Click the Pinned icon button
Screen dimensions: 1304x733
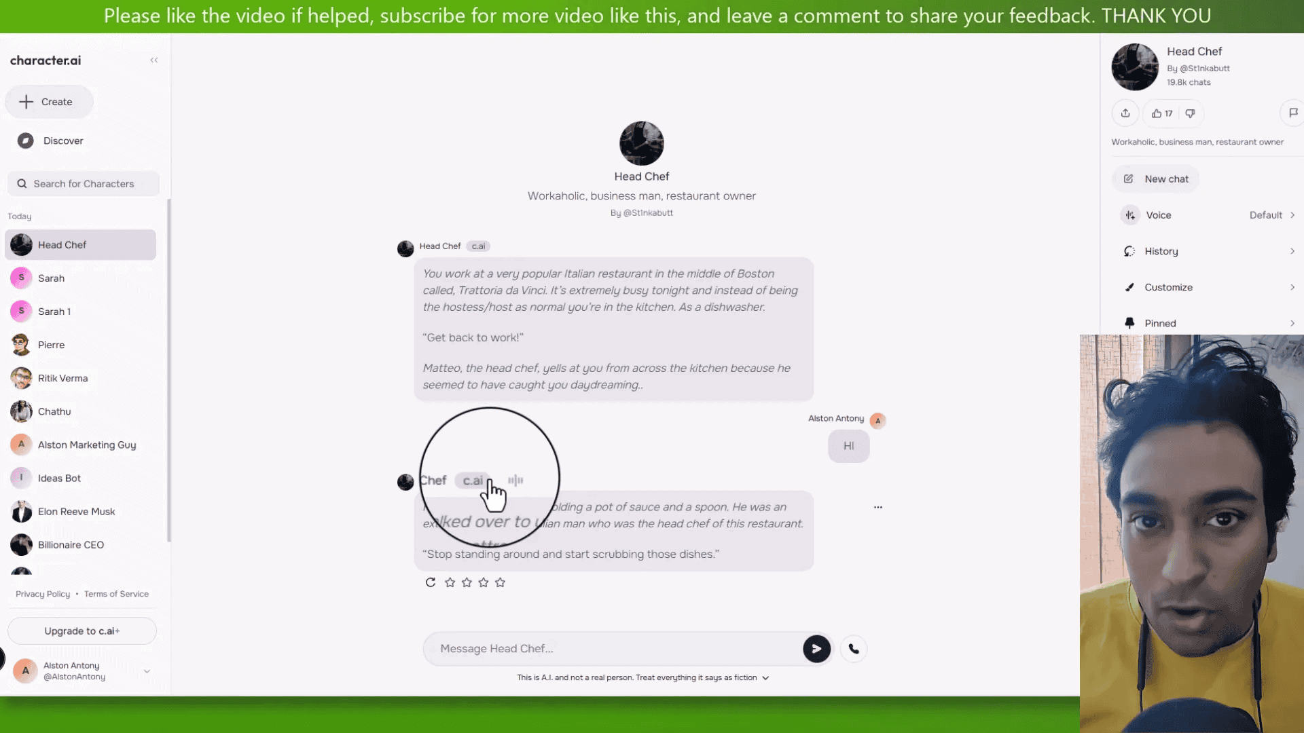pos(1129,323)
